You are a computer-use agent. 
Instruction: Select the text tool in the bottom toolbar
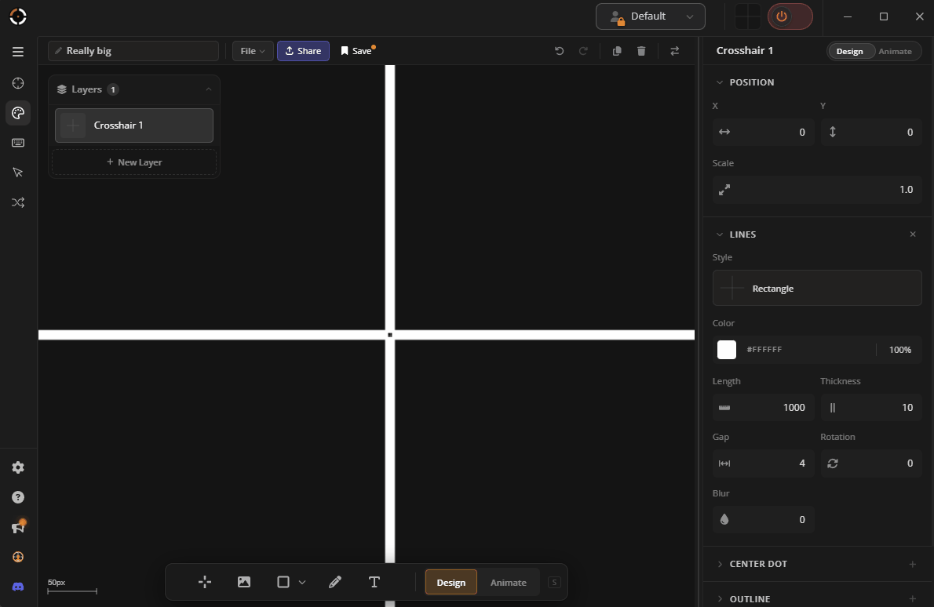click(x=374, y=582)
